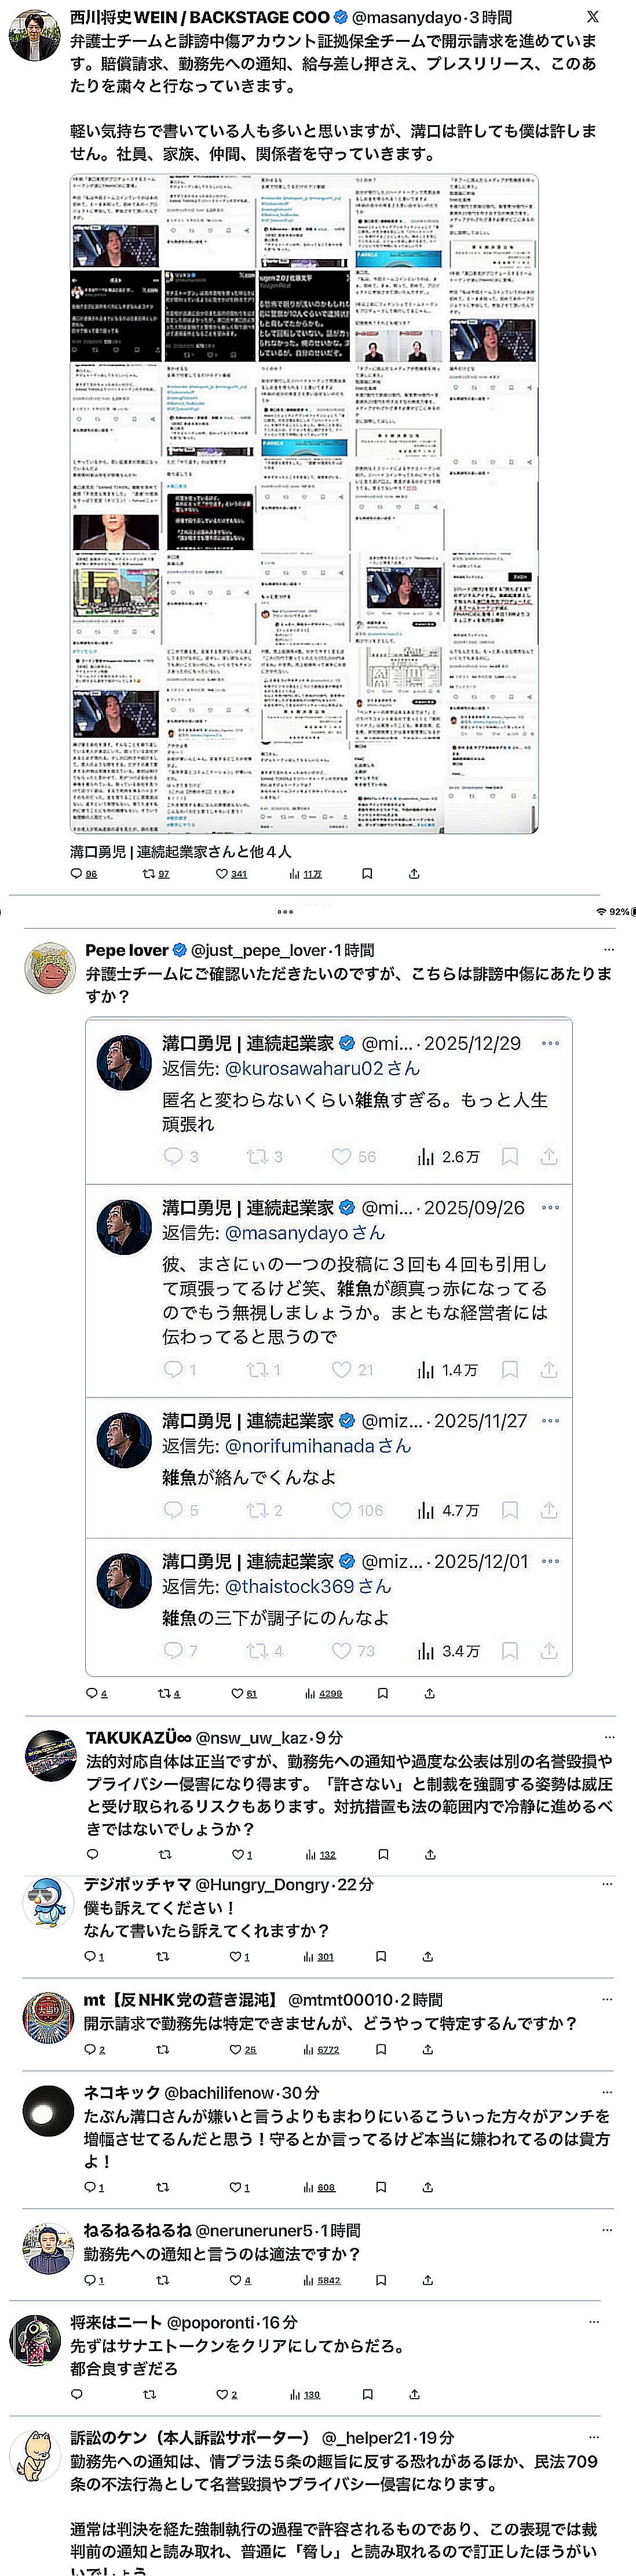Reply to Pepe lover's post
The height and width of the screenshot is (2576, 636).
click(x=93, y=1693)
